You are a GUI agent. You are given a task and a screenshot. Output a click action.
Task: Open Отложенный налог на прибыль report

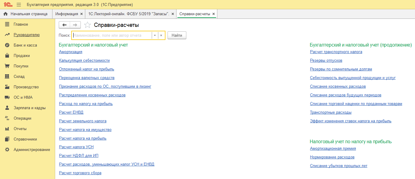(86, 69)
